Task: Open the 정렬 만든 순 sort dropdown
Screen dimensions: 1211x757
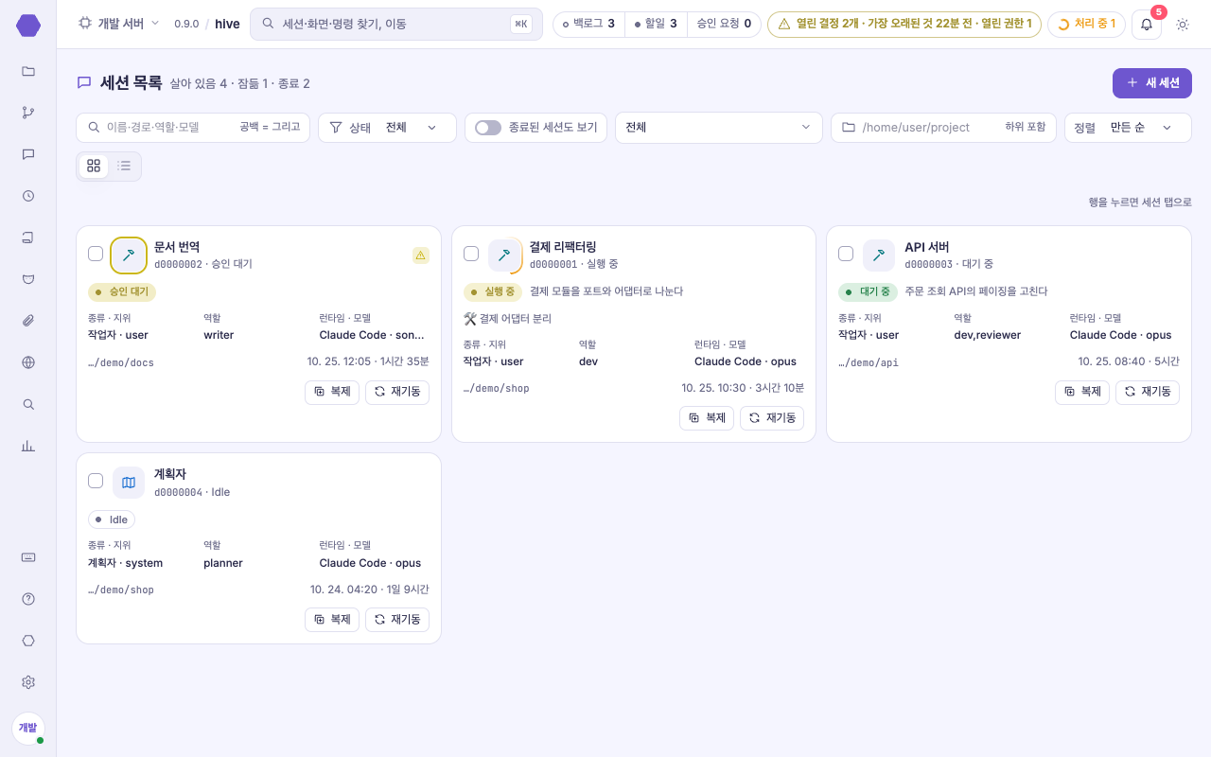Action: coord(1128,128)
